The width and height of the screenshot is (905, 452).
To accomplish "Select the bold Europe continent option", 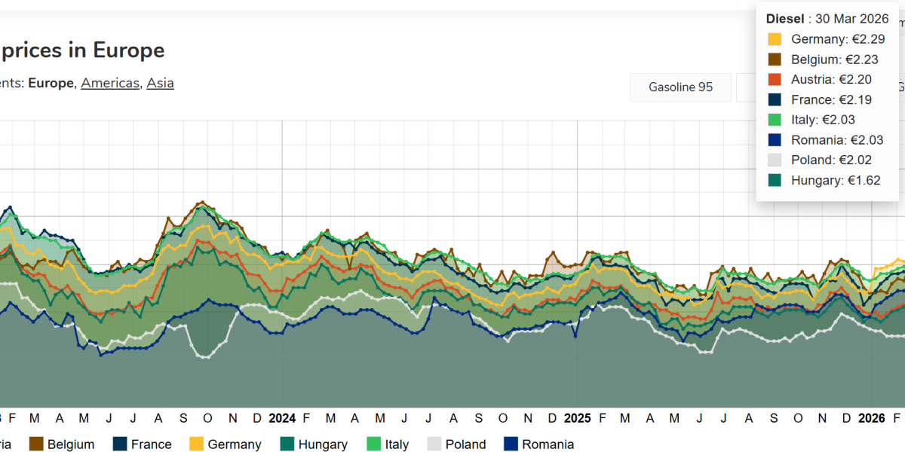I will pos(51,83).
